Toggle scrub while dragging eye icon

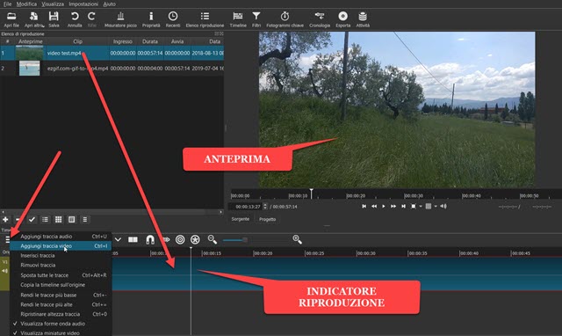[166, 239]
